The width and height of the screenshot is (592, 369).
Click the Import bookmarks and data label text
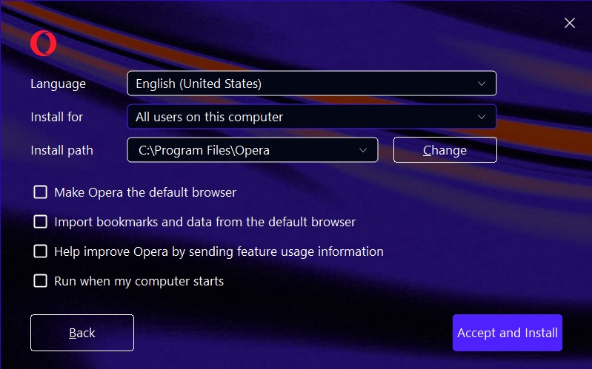(x=205, y=222)
